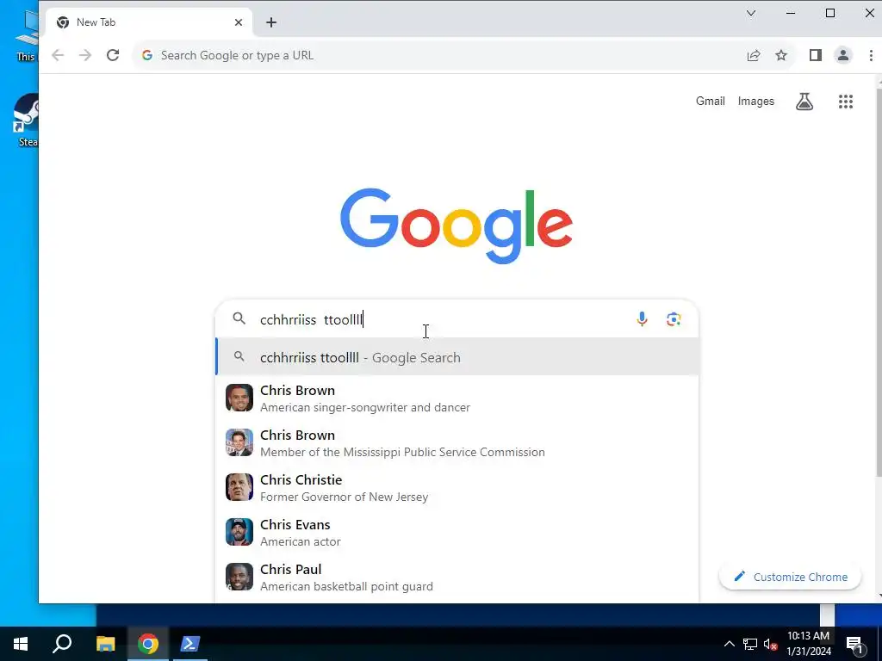
Task: Bookmark this tab with the star icon
Action: point(781,55)
